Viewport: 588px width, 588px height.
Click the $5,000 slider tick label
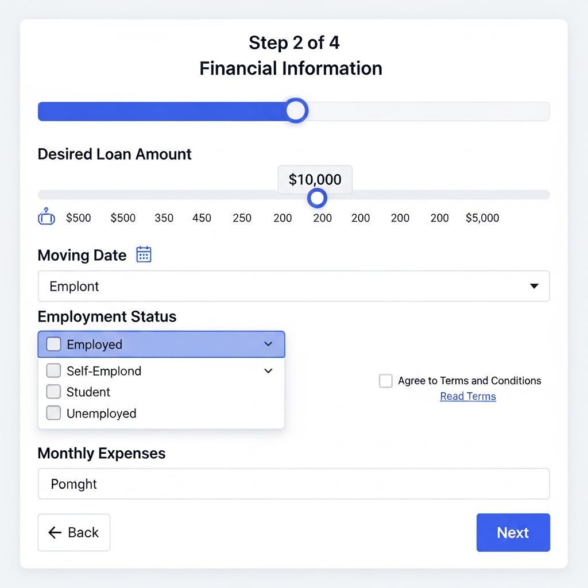click(x=482, y=218)
